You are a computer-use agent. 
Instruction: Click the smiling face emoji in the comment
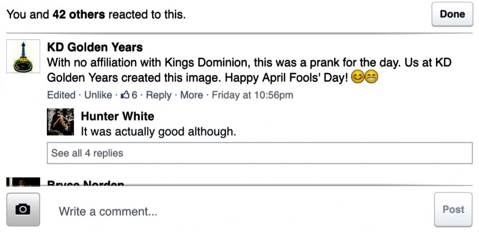coord(358,77)
